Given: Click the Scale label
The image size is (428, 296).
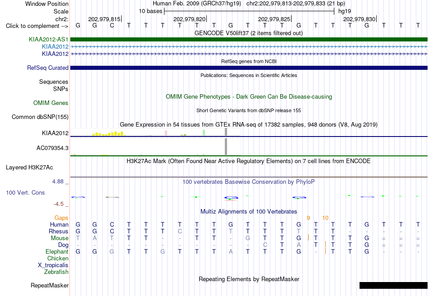Looking at the screenshot, I should (61, 11).
